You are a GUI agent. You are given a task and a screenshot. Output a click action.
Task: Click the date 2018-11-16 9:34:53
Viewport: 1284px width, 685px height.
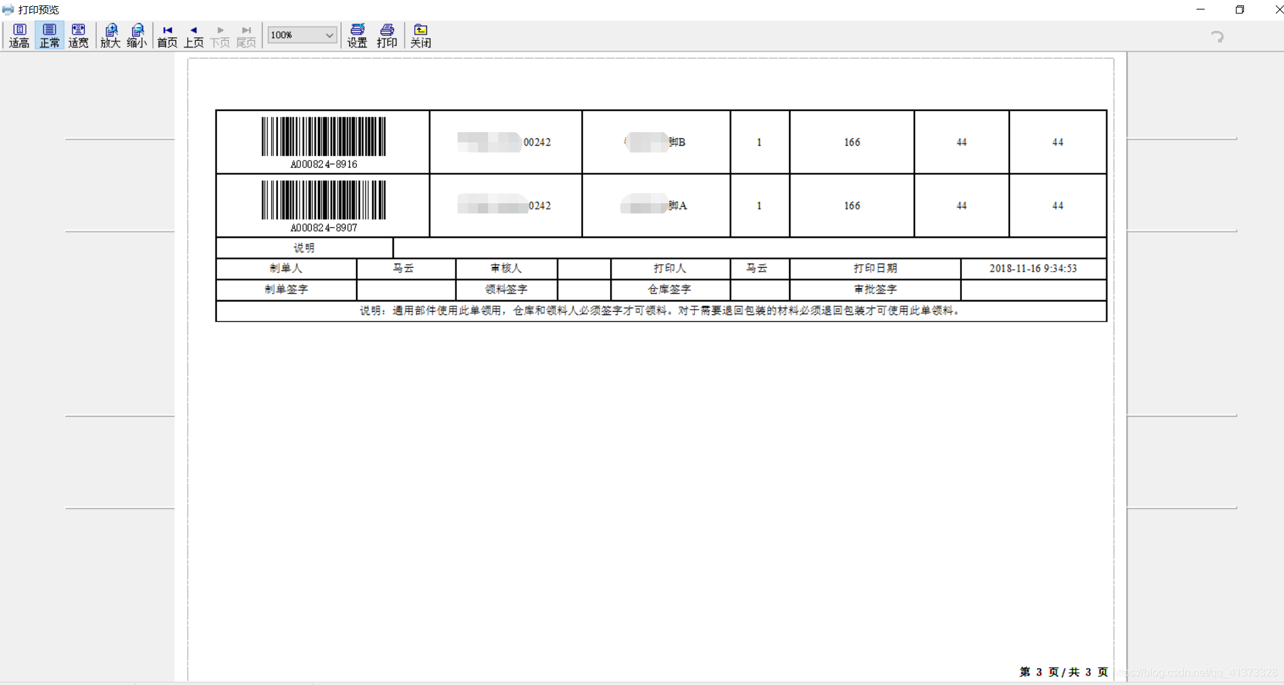[x=1033, y=268]
